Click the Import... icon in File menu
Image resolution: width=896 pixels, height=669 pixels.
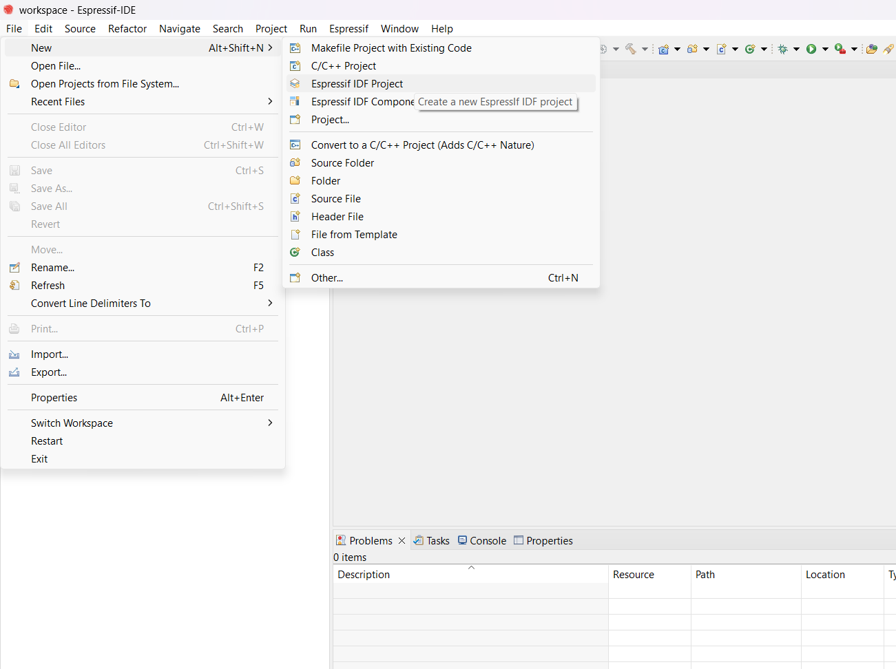point(14,354)
